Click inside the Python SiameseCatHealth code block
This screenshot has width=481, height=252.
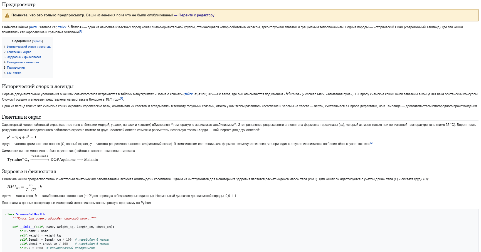coord(167,231)
